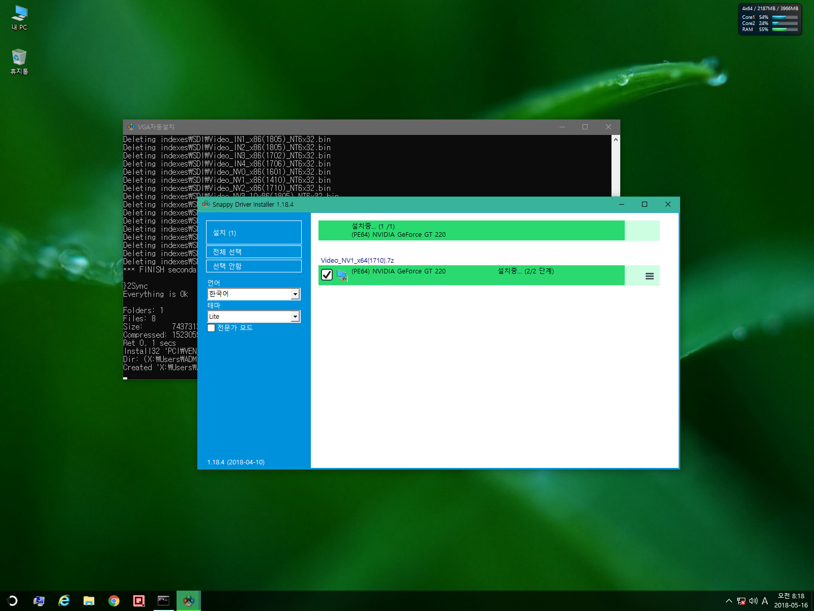Maximize the VGA자동설치 console window
814x611 pixels.
pos(585,127)
